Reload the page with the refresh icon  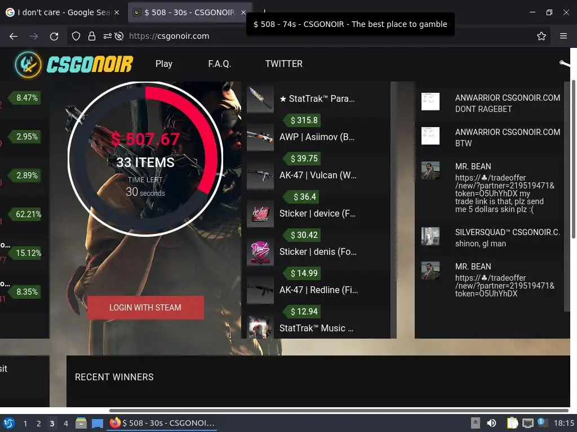[54, 36]
